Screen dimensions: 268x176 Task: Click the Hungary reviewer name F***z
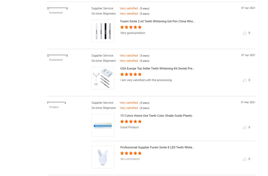[57, 103]
